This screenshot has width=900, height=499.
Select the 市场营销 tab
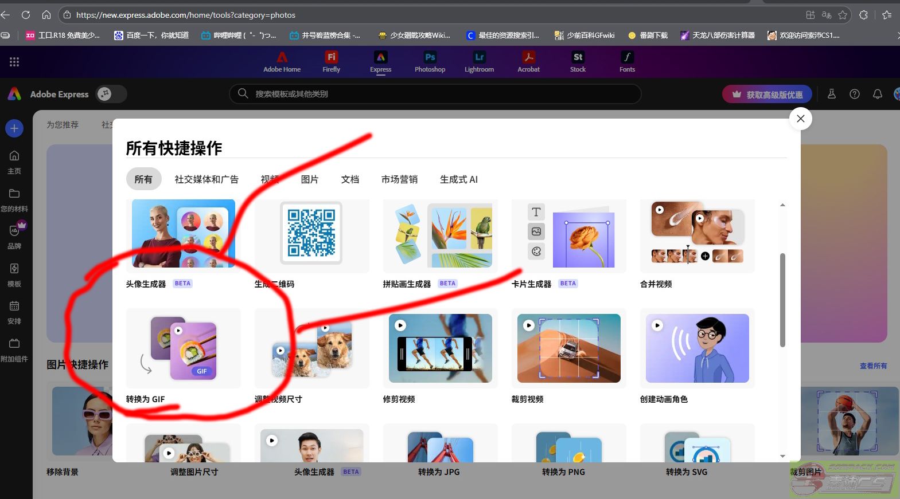(399, 179)
